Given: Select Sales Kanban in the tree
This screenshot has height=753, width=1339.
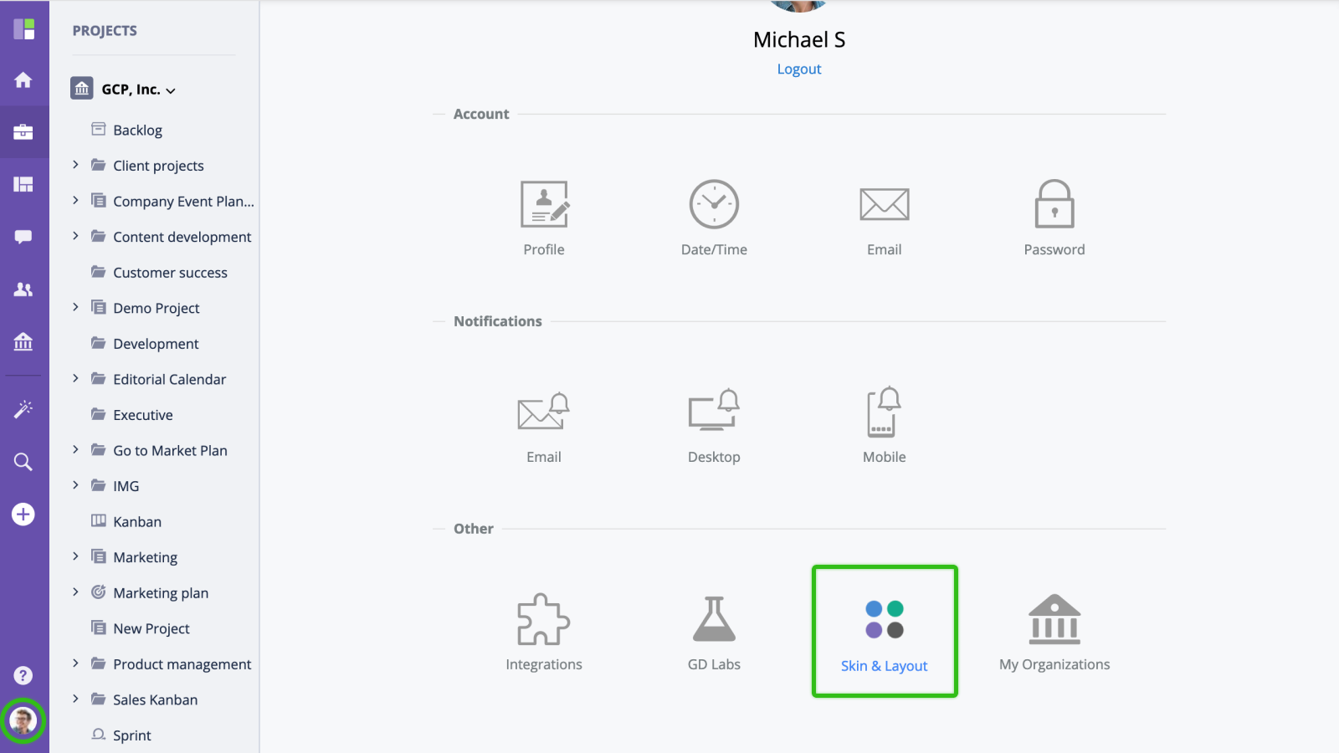Looking at the screenshot, I should [155, 699].
